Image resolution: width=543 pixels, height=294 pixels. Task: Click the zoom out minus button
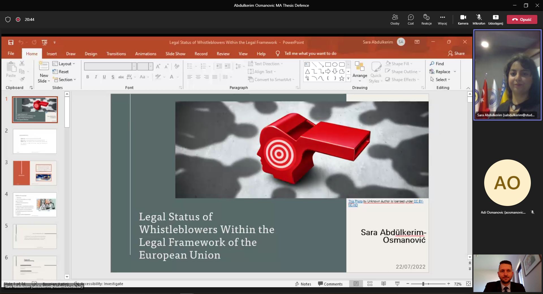coord(408,284)
